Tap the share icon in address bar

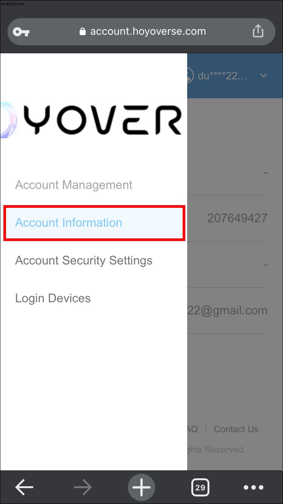coord(258,31)
